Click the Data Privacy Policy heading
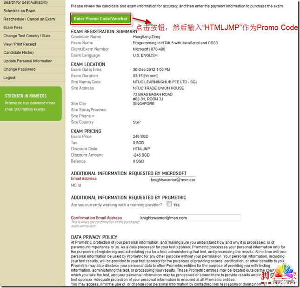The height and width of the screenshot is (288, 300). tap(93, 237)
